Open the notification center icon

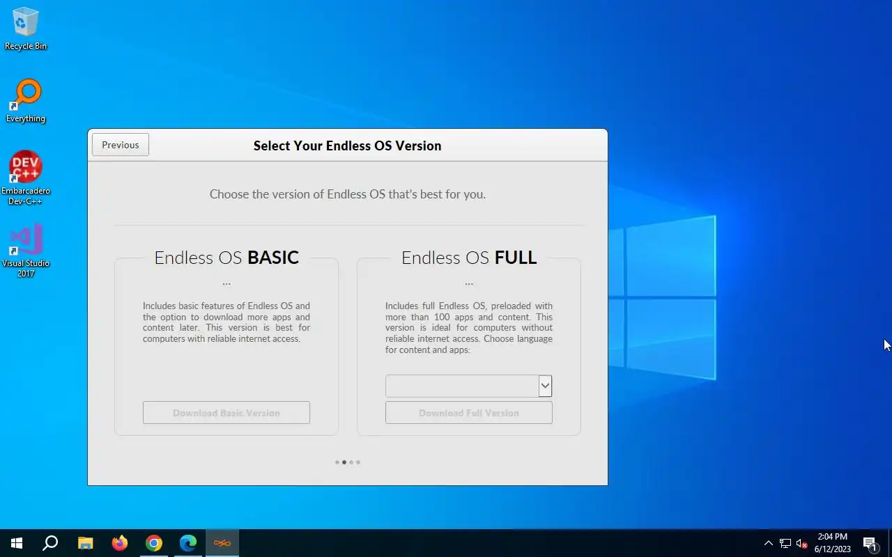pos(870,543)
